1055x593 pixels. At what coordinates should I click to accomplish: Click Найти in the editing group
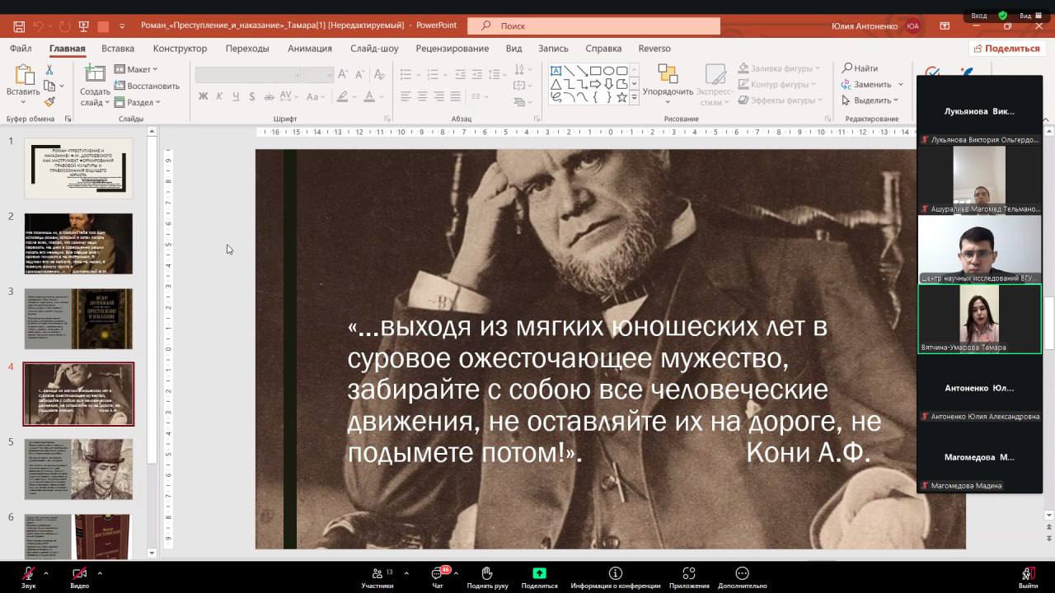(x=860, y=68)
